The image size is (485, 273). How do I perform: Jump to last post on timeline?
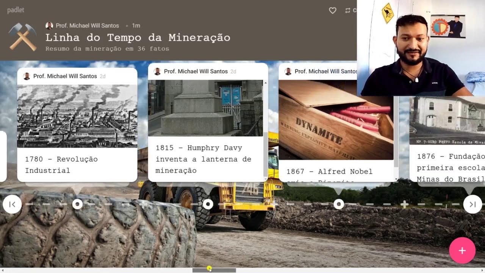coord(472,204)
